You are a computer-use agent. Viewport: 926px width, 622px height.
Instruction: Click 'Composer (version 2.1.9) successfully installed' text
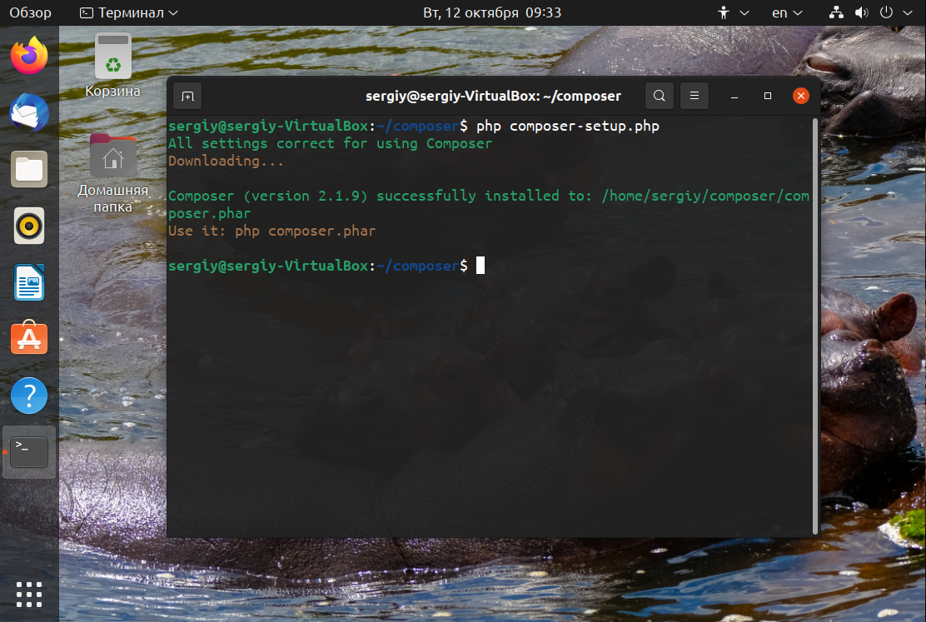(363, 196)
